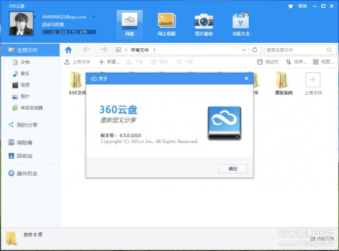The image size is (339, 251).
Task: Click the Copyright 360.cn Inc. text
Action: click(149, 141)
